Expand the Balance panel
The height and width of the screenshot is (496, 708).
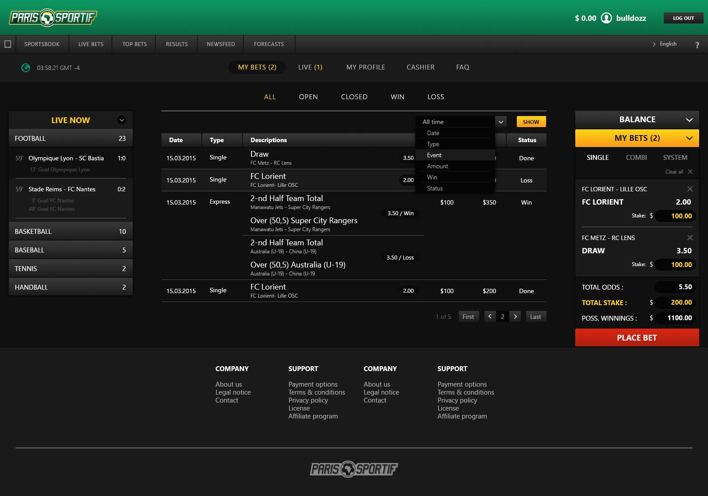click(x=689, y=120)
